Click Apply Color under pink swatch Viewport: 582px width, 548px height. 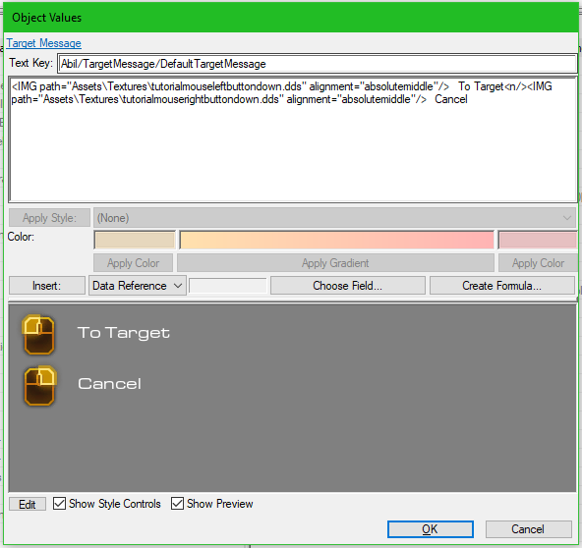tap(538, 263)
